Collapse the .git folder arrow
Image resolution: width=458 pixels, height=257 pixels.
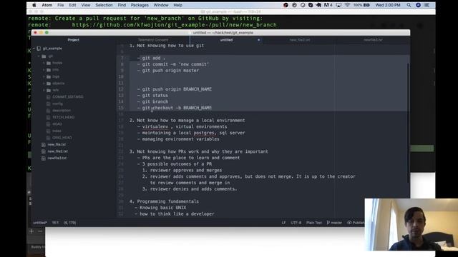(39, 56)
